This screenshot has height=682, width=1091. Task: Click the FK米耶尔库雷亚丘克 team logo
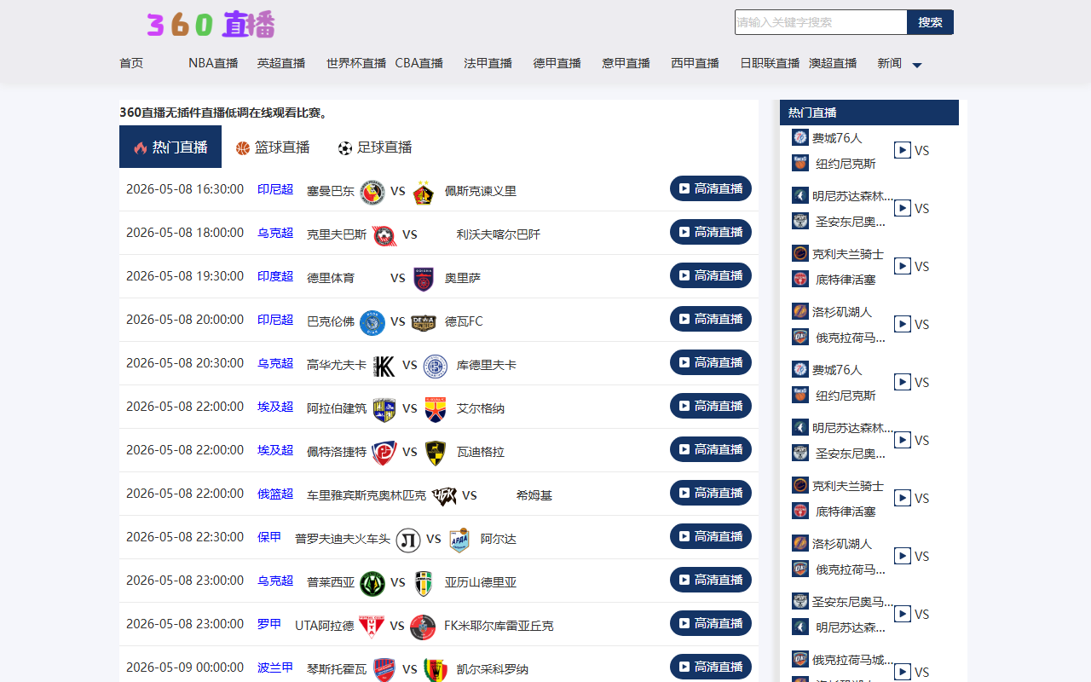(423, 627)
